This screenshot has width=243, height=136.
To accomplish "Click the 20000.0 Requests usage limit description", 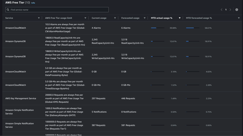I will [64, 98].
